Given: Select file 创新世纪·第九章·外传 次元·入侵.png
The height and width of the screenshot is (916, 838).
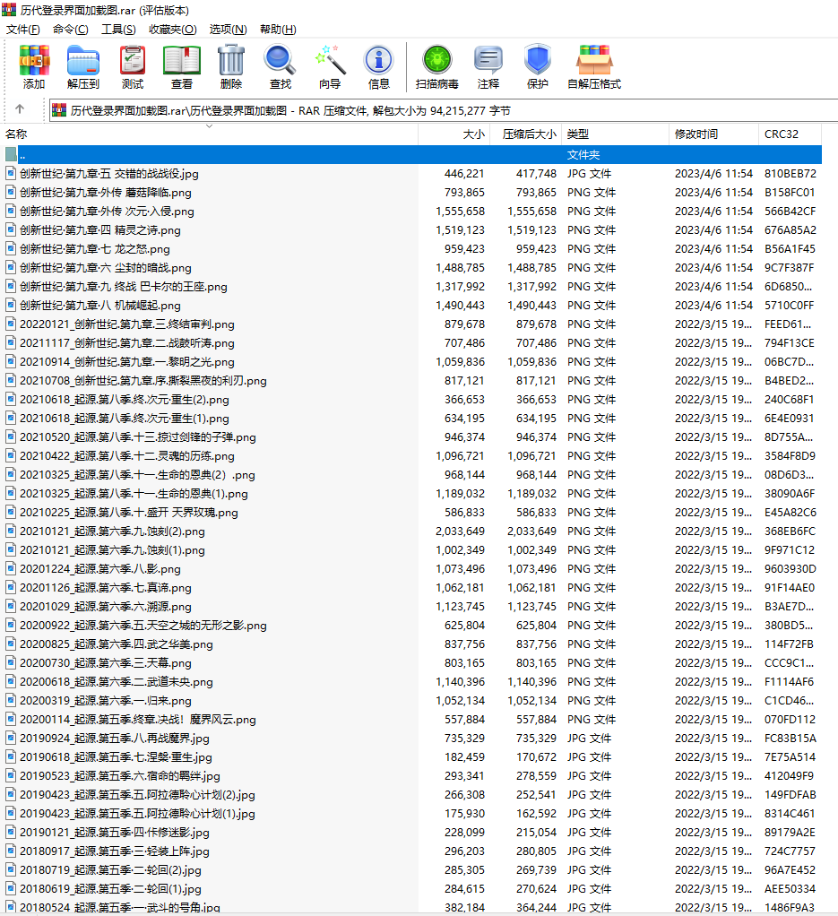Looking at the screenshot, I should (x=107, y=211).
